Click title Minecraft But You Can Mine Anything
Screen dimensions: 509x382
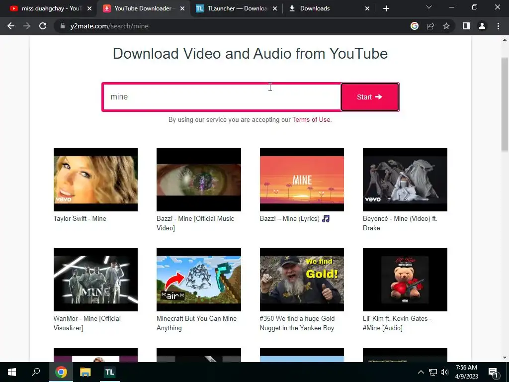(196, 323)
